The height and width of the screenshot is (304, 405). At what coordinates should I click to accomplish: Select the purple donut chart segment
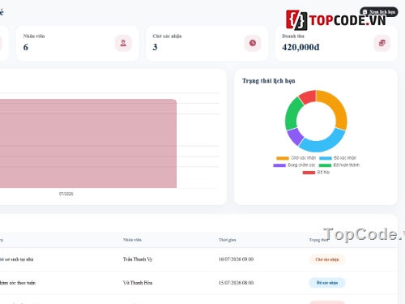pos(296,136)
